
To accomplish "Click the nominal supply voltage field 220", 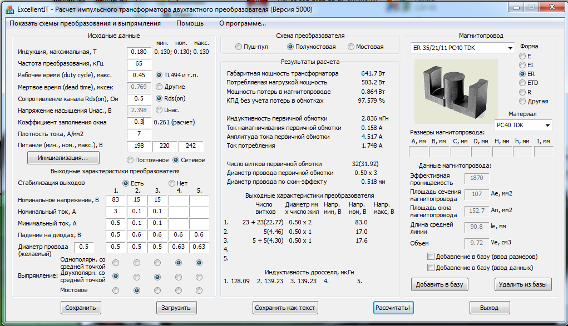I will [165, 146].
